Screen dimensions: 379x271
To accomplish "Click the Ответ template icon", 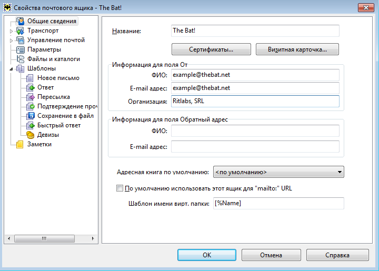I will pos(30,87).
